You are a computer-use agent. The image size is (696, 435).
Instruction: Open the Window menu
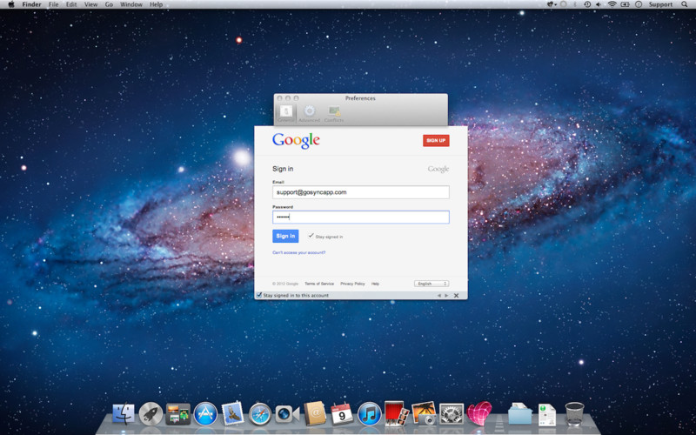point(131,4)
